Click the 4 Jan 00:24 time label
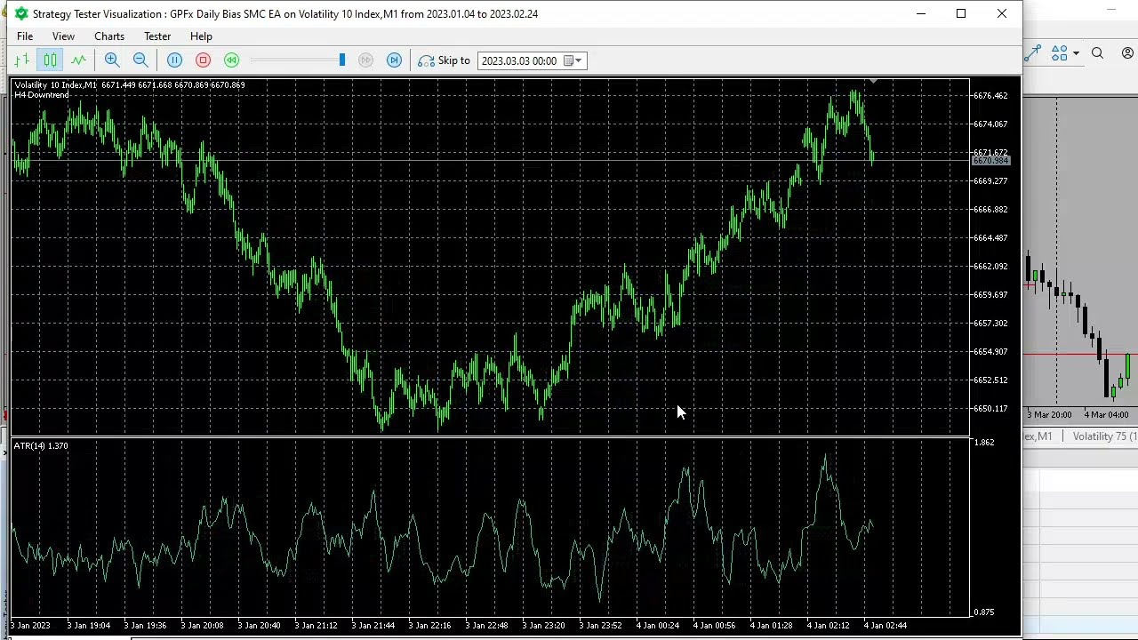This screenshot has width=1138, height=640. pos(657,626)
